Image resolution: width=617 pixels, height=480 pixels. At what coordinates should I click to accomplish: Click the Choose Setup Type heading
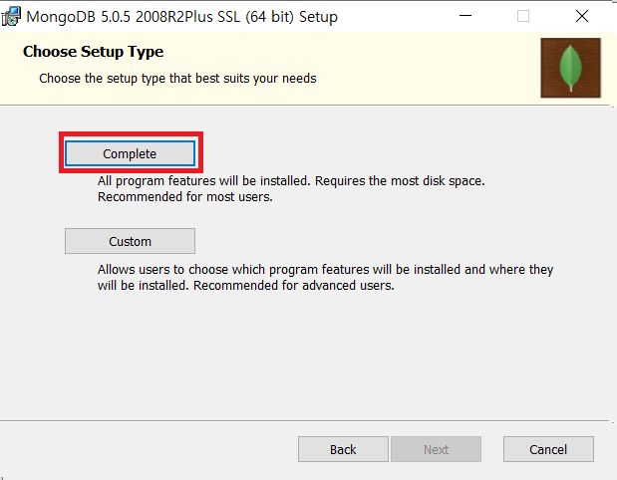(x=94, y=52)
